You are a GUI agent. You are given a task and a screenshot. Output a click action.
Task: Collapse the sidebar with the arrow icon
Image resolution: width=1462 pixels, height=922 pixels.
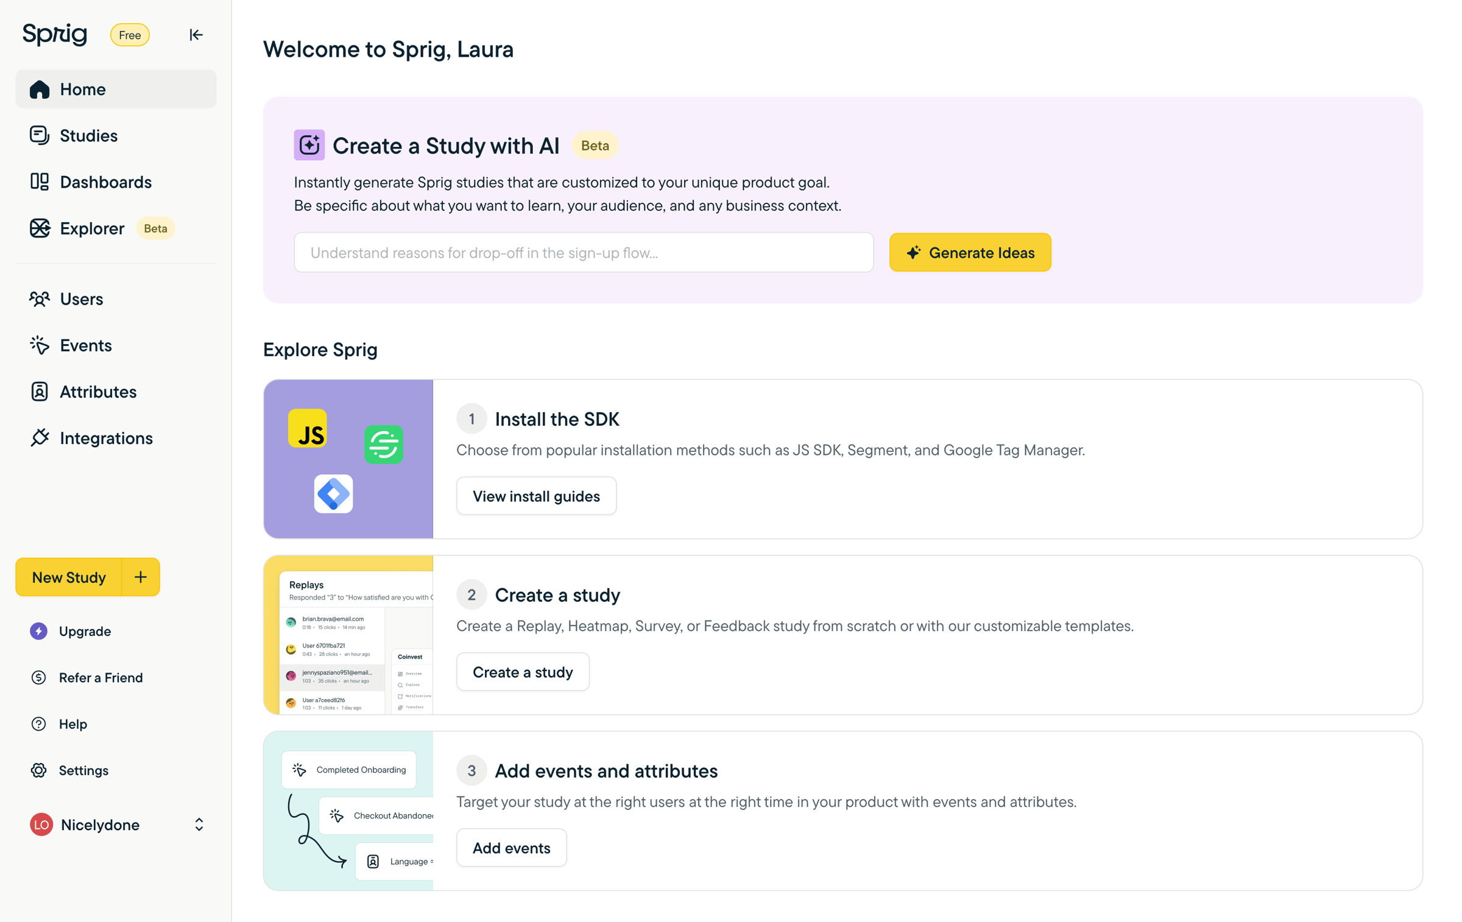pos(196,35)
